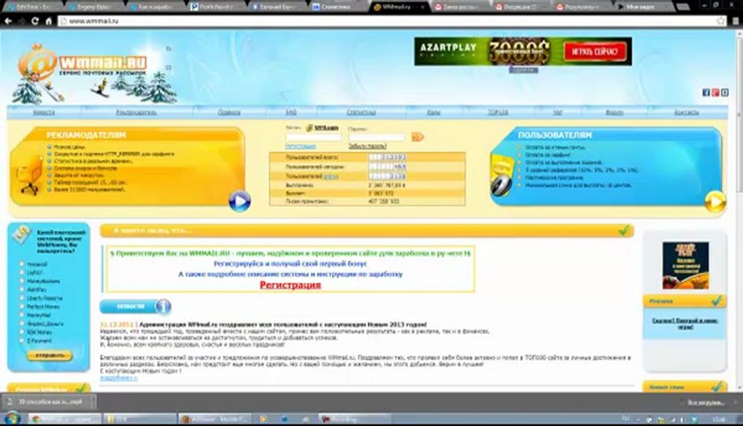743x426 pixels.
Task: Open the Форум nav menu item
Action: coord(614,112)
